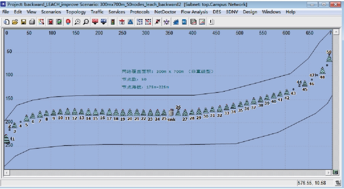Click the traffic light toolbar icon
The height and width of the screenshot is (189, 344).
(x=113, y=22)
